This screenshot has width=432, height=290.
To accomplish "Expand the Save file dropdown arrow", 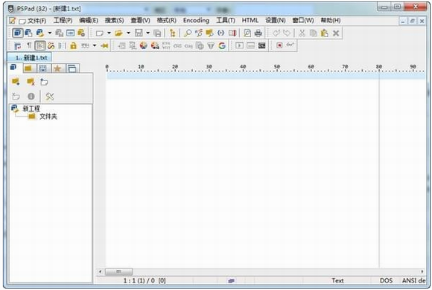I will tap(148, 33).
